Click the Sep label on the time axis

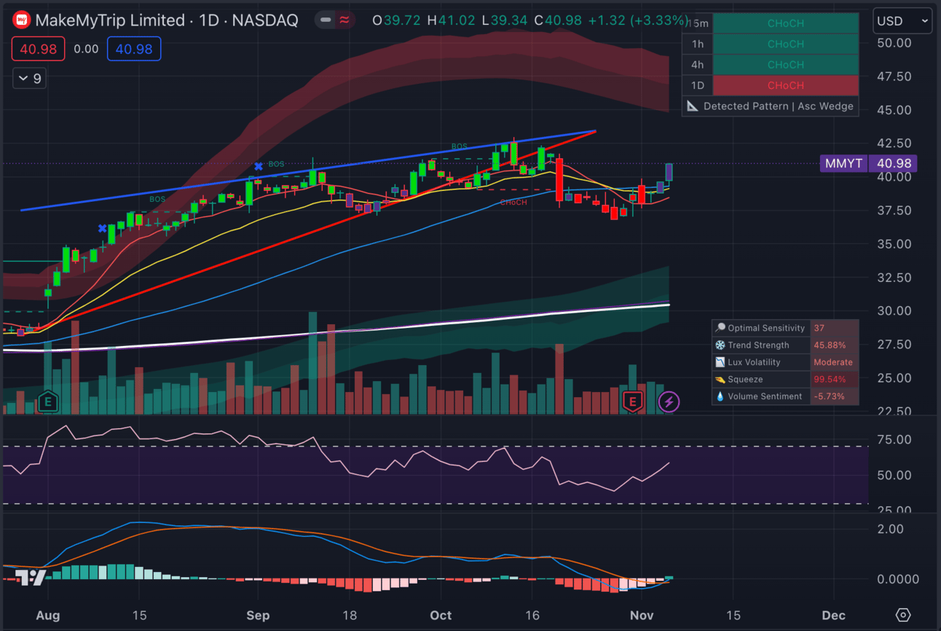point(258,615)
